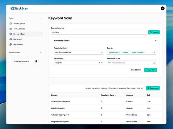Click Canada in the urbanninjaclothing.com row
The width and height of the screenshot is (173, 129).
[129, 101]
